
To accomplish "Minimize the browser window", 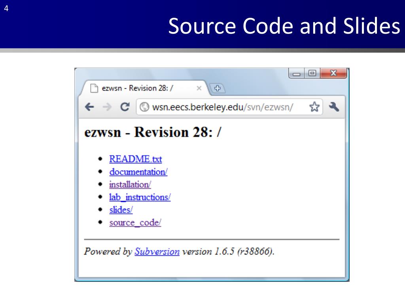I will pos(297,73).
